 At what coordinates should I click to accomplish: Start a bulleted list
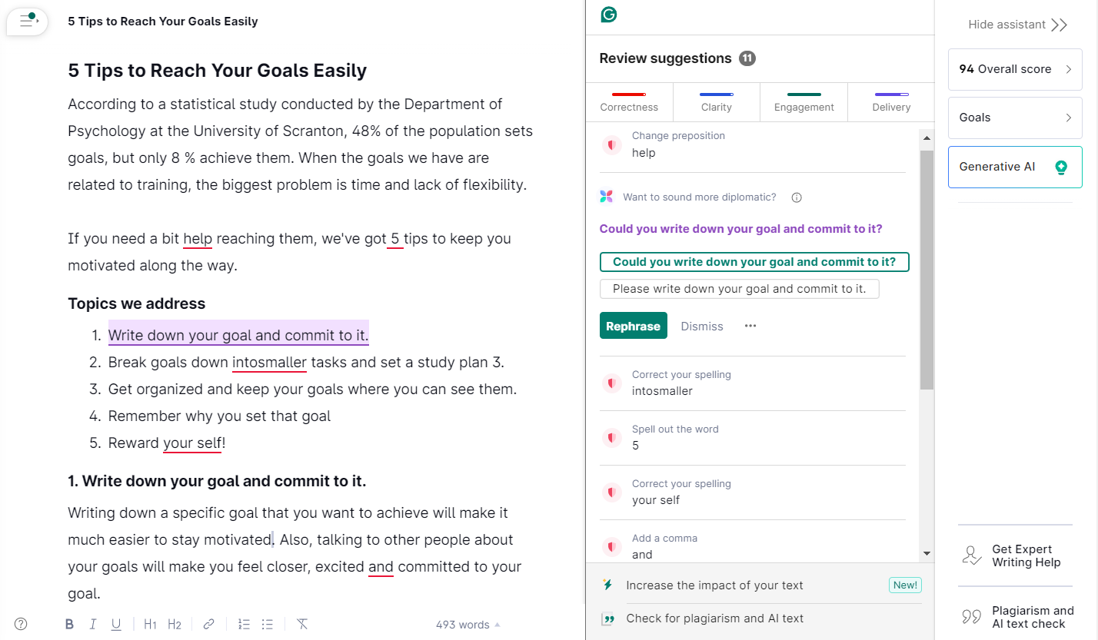click(267, 625)
